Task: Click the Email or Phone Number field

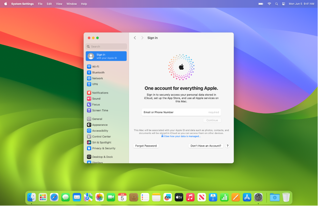Action: pyautogui.click(x=181, y=112)
